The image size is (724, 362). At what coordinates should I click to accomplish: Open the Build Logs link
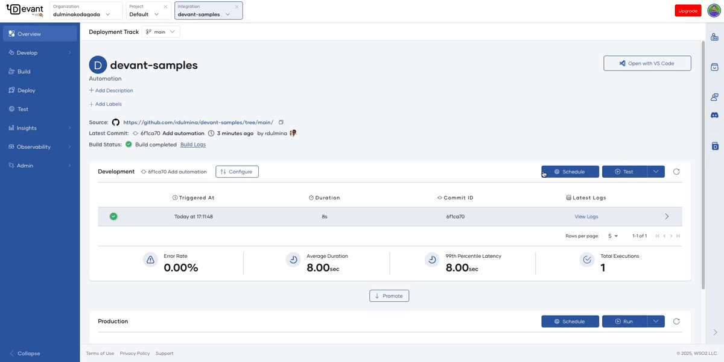(x=193, y=145)
